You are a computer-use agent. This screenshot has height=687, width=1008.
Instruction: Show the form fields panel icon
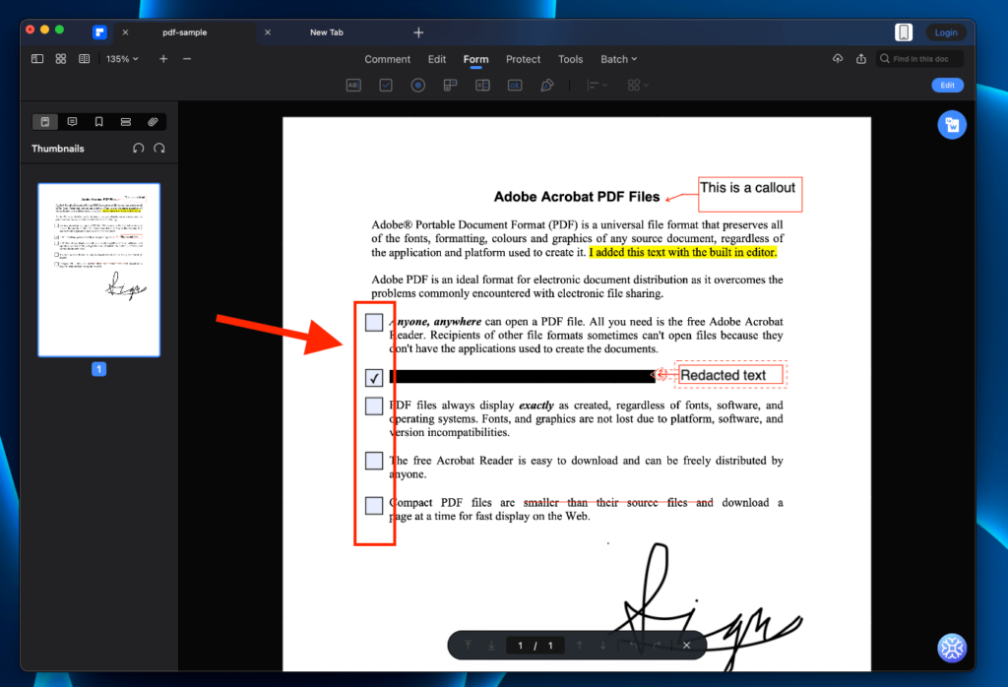point(126,121)
